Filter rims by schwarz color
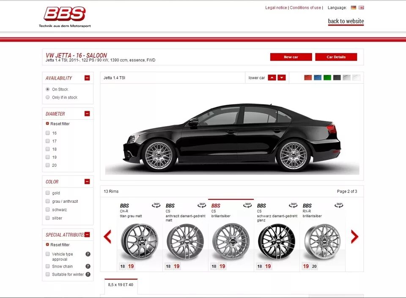Image resolution: width=406 pixels, height=298 pixels. coord(48,210)
